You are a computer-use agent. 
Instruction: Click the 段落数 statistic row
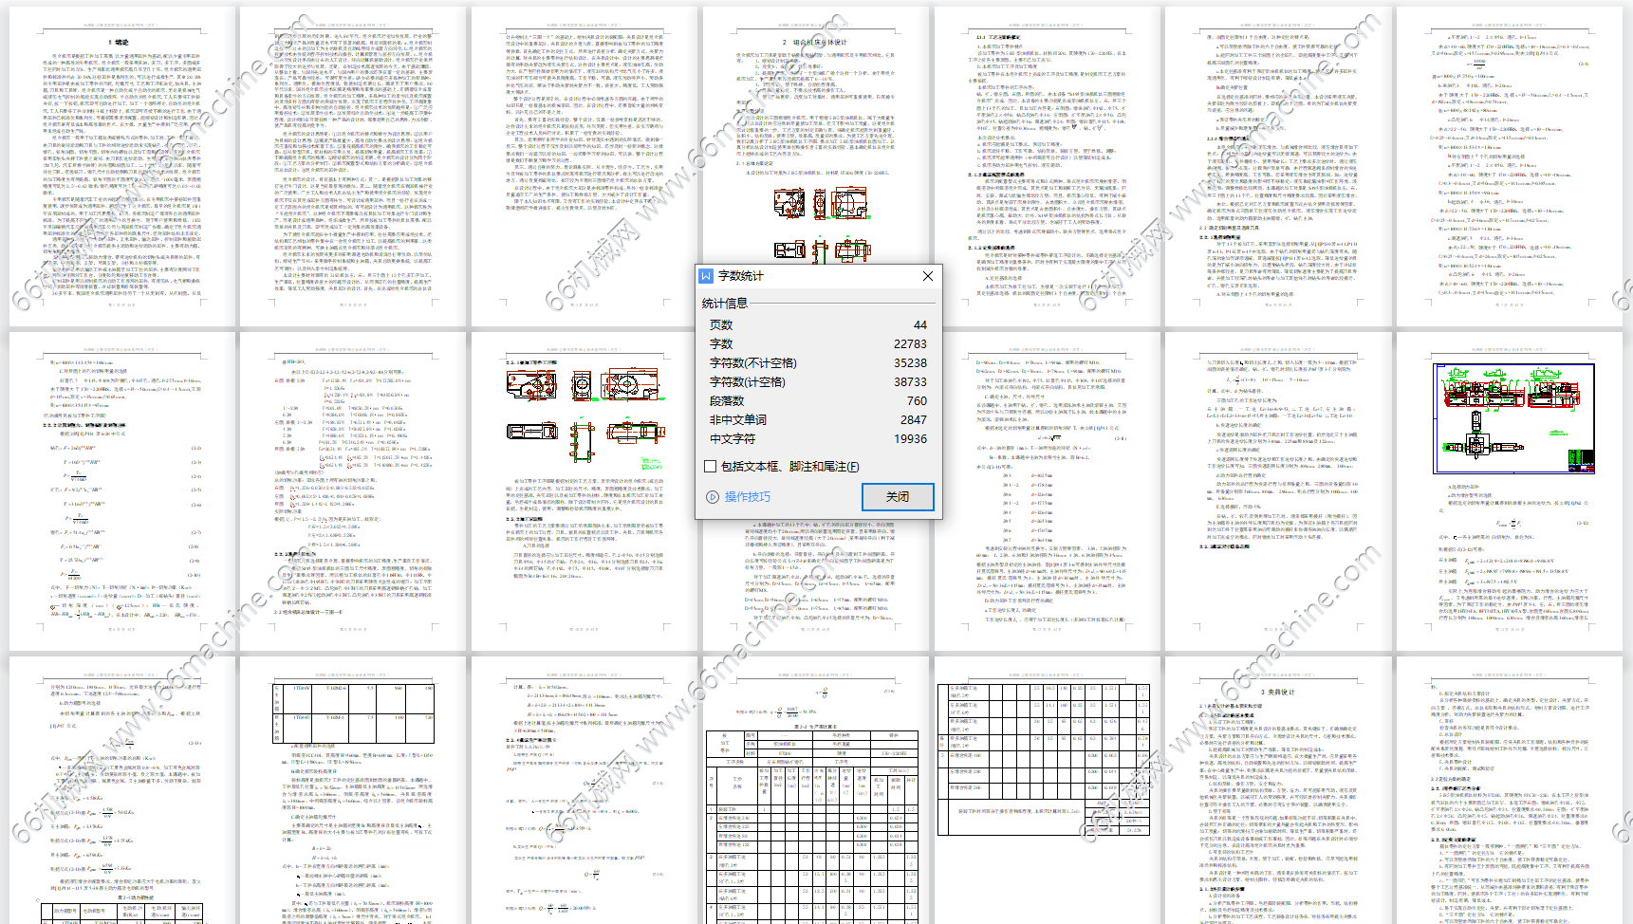(x=817, y=401)
